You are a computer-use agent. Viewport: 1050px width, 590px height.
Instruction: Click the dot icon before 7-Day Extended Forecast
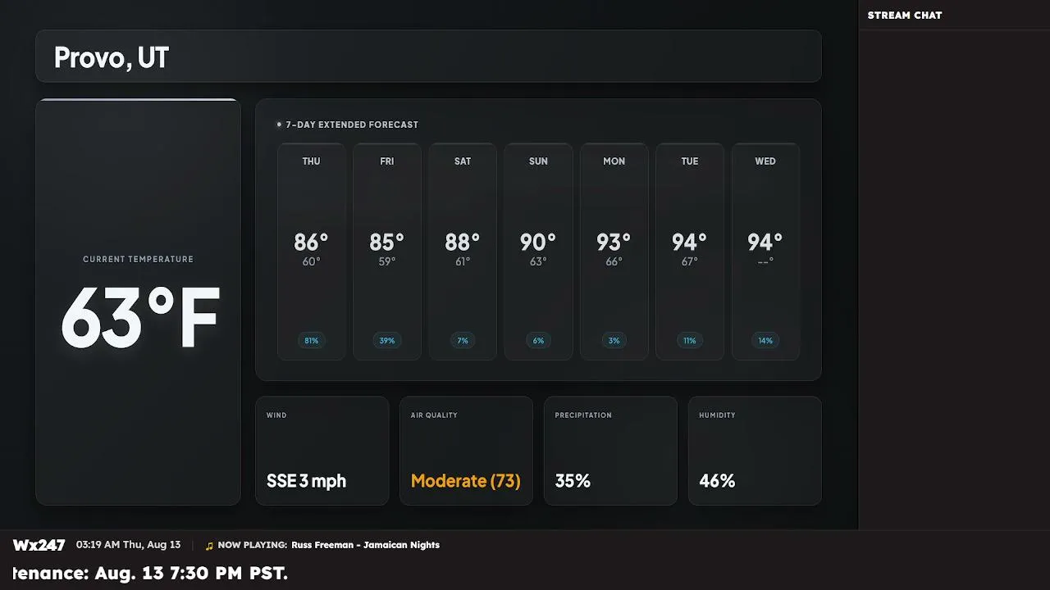click(x=279, y=125)
